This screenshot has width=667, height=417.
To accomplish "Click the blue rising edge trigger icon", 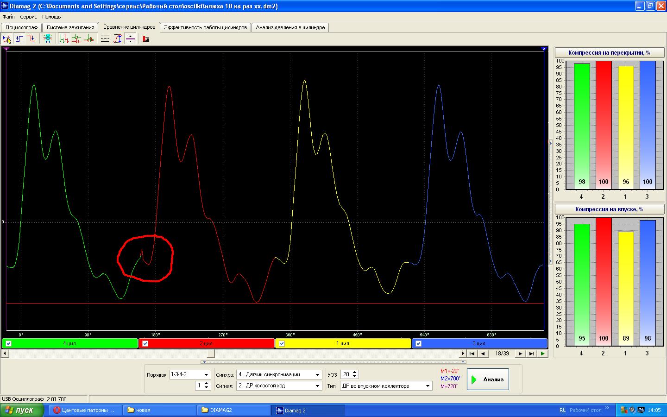I will (19, 39).
